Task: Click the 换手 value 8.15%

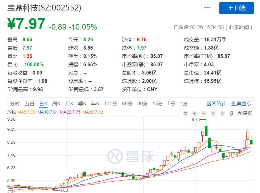Action: tap(90, 56)
